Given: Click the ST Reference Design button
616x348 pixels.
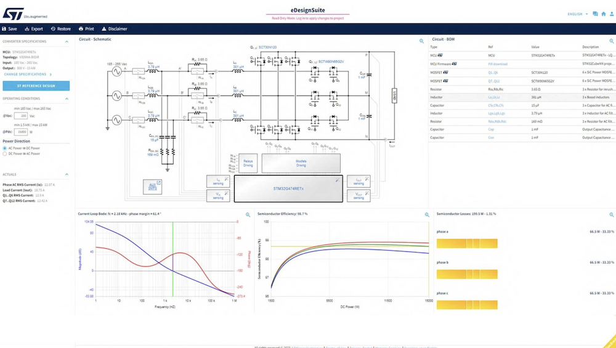Looking at the screenshot, I should coord(36,86).
